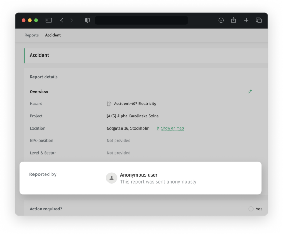Open a new tab with plus icon
The width and height of the screenshot is (283, 234).
[x=246, y=21]
